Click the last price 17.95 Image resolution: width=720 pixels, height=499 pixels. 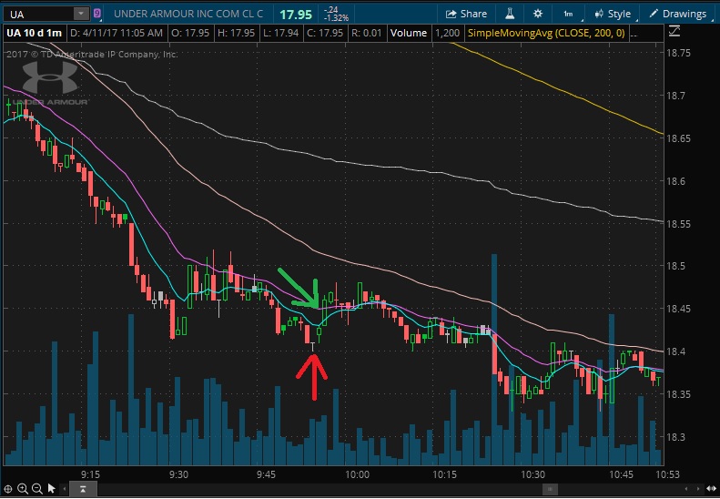[296, 15]
